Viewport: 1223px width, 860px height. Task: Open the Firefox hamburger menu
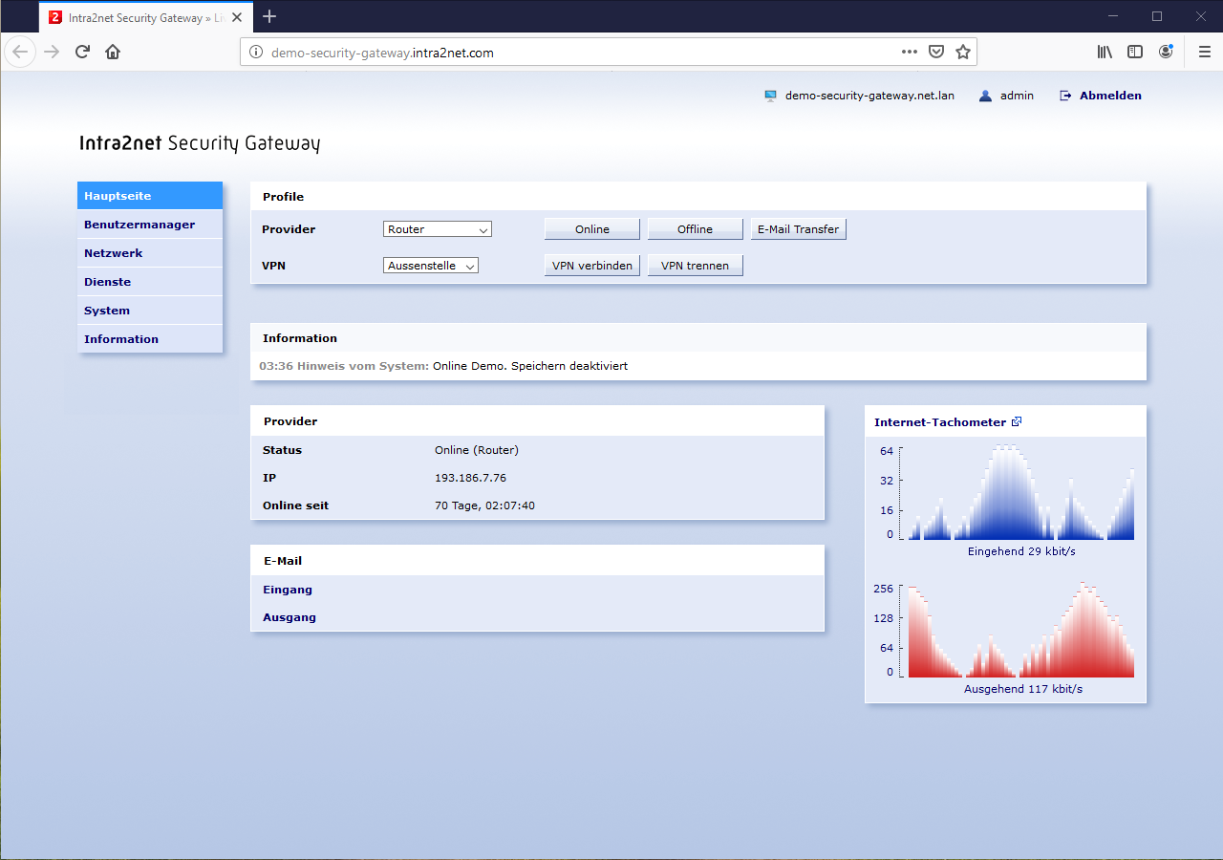click(1204, 52)
